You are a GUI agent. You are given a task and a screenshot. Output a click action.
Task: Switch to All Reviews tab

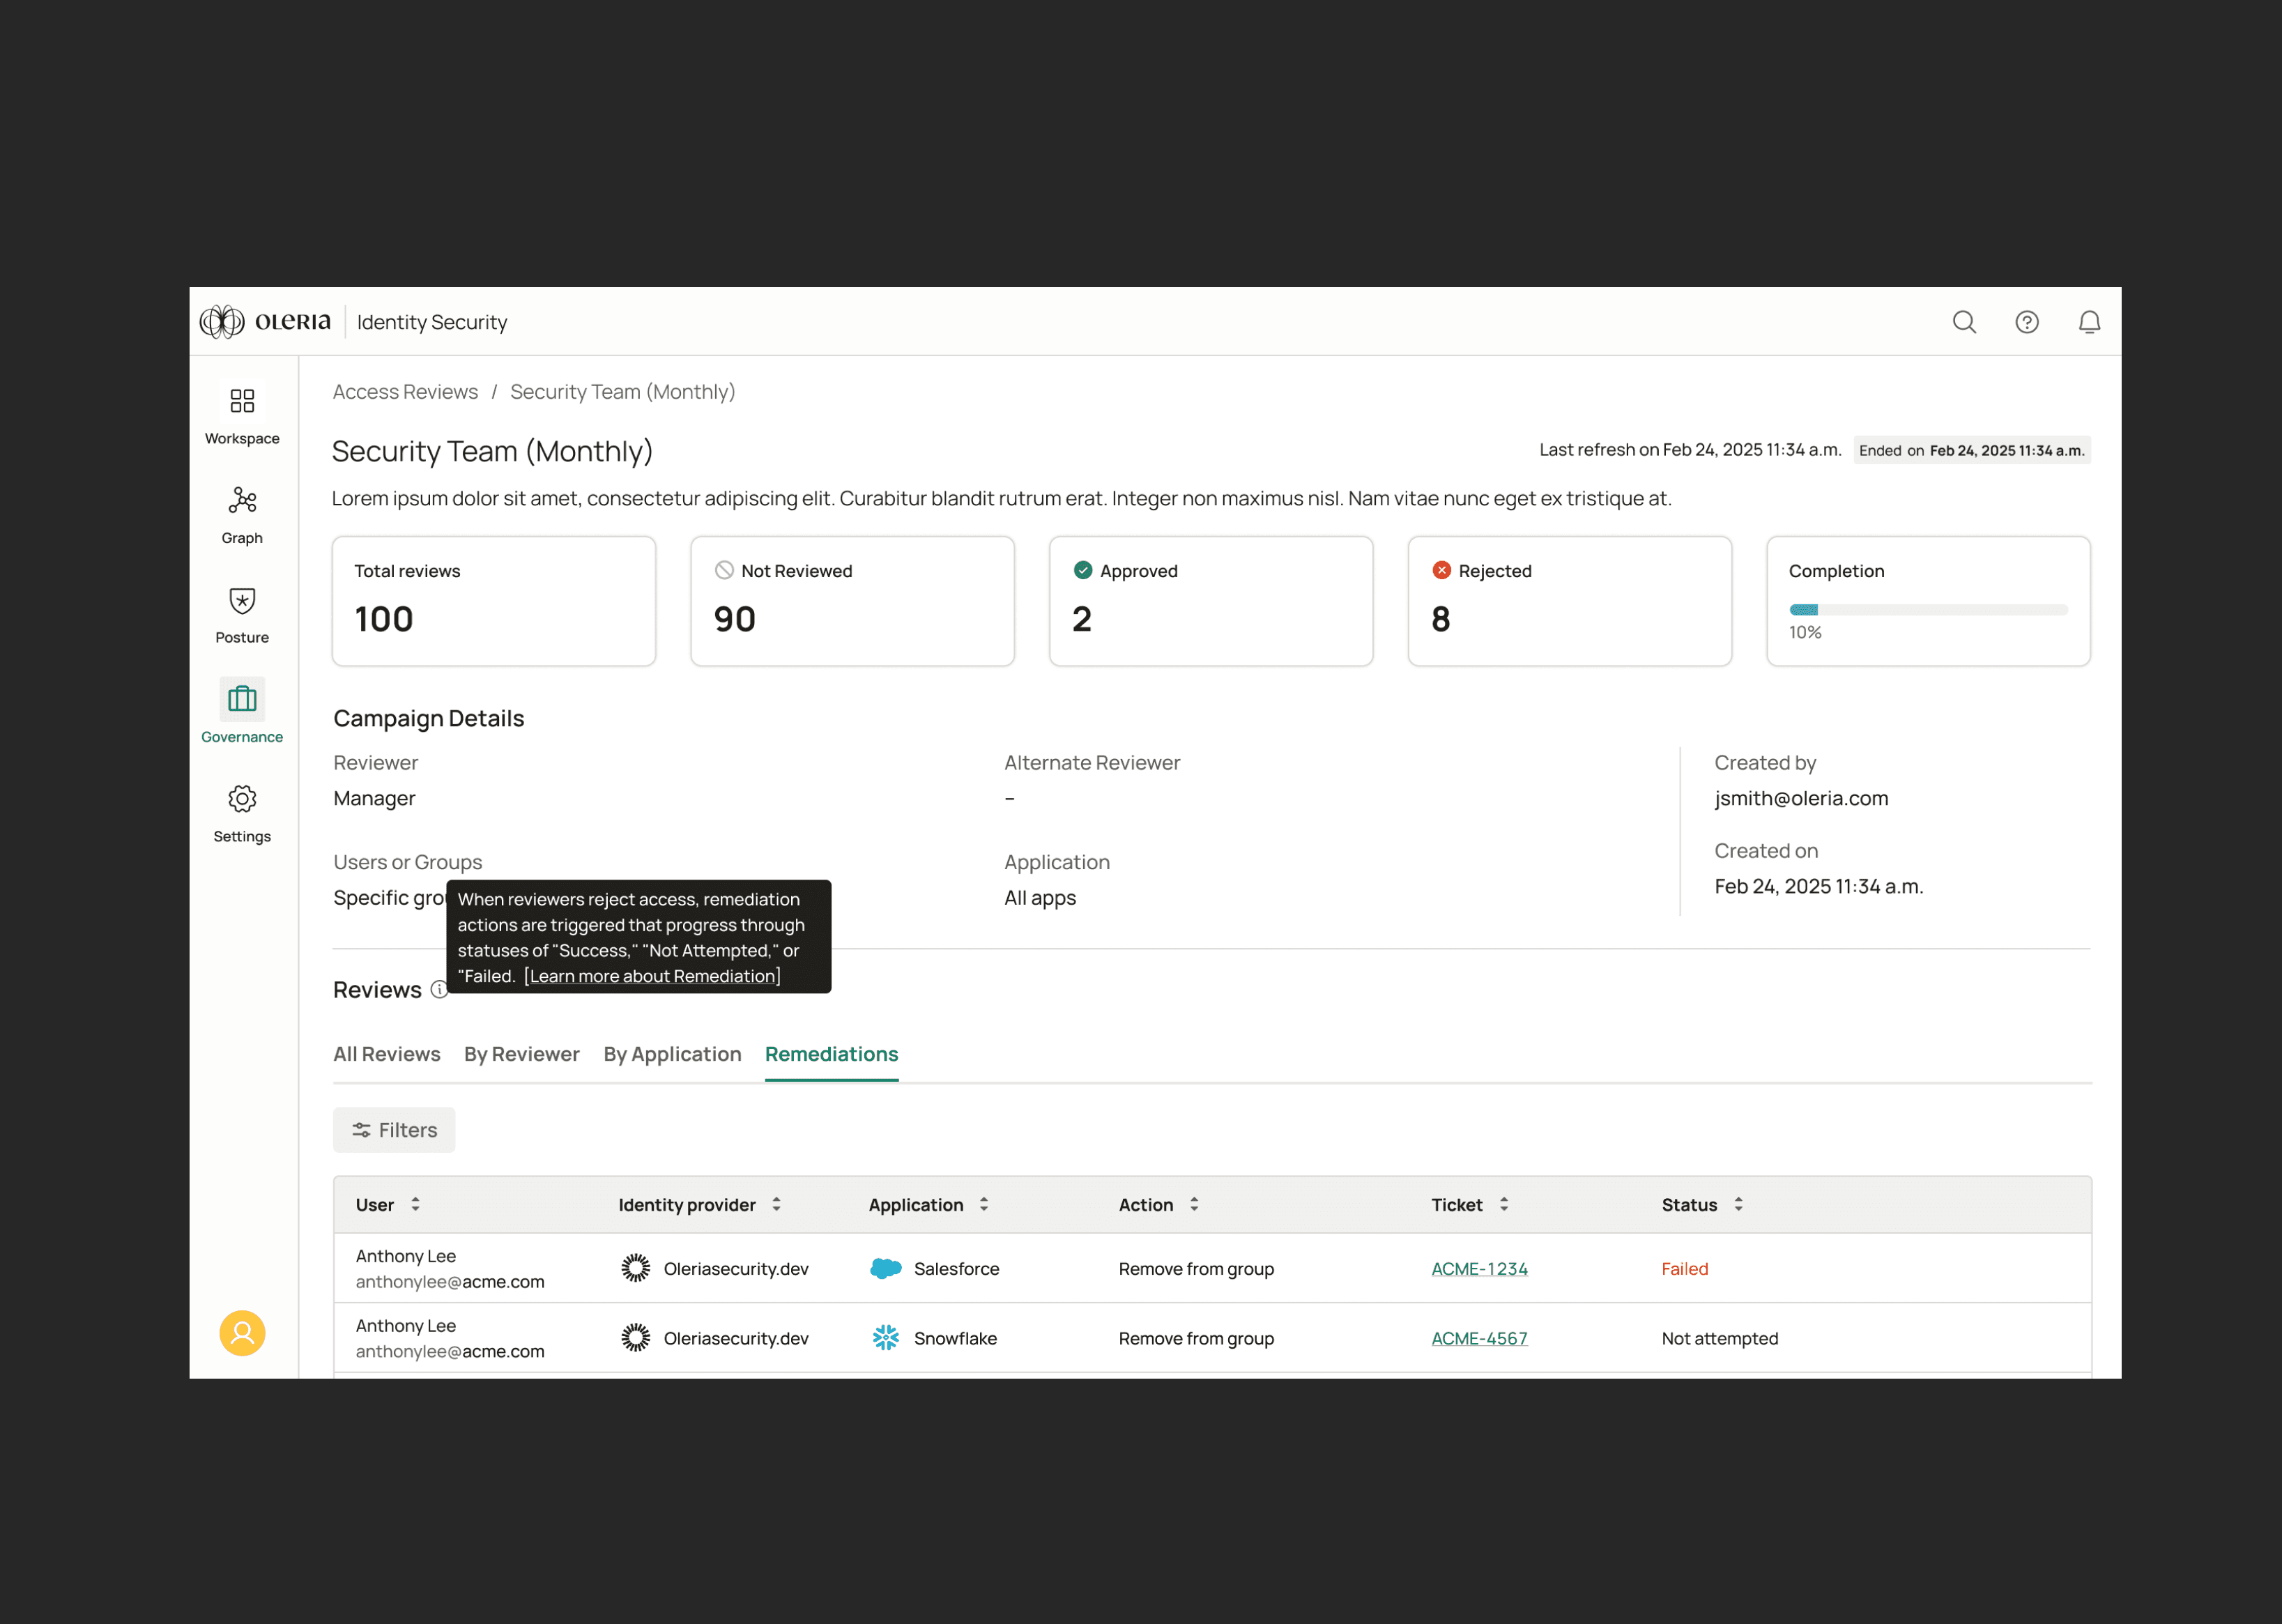click(386, 1054)
